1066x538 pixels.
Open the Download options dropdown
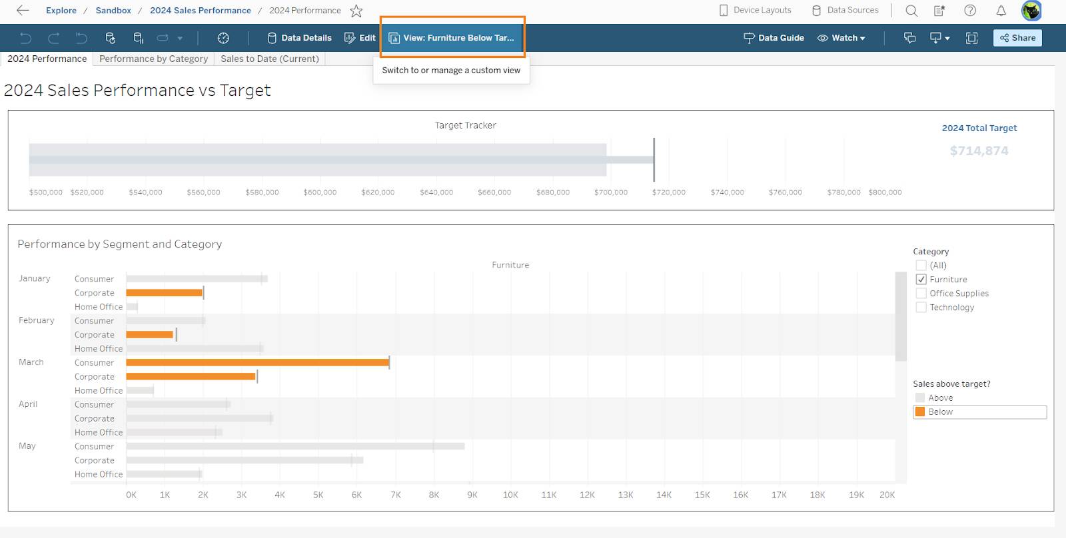pyautogui.click(x=939, y=38)
